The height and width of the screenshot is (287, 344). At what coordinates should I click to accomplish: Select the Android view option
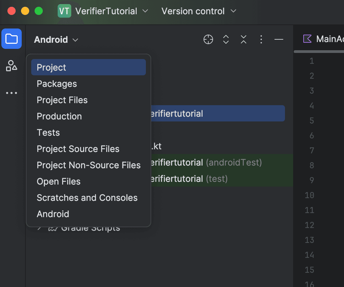click(x=53, y=214)
